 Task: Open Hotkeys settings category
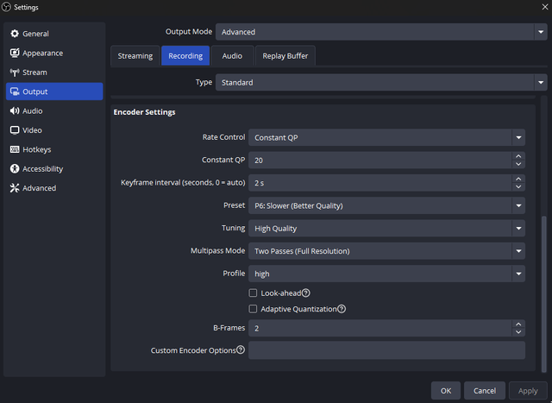point(54,149)
